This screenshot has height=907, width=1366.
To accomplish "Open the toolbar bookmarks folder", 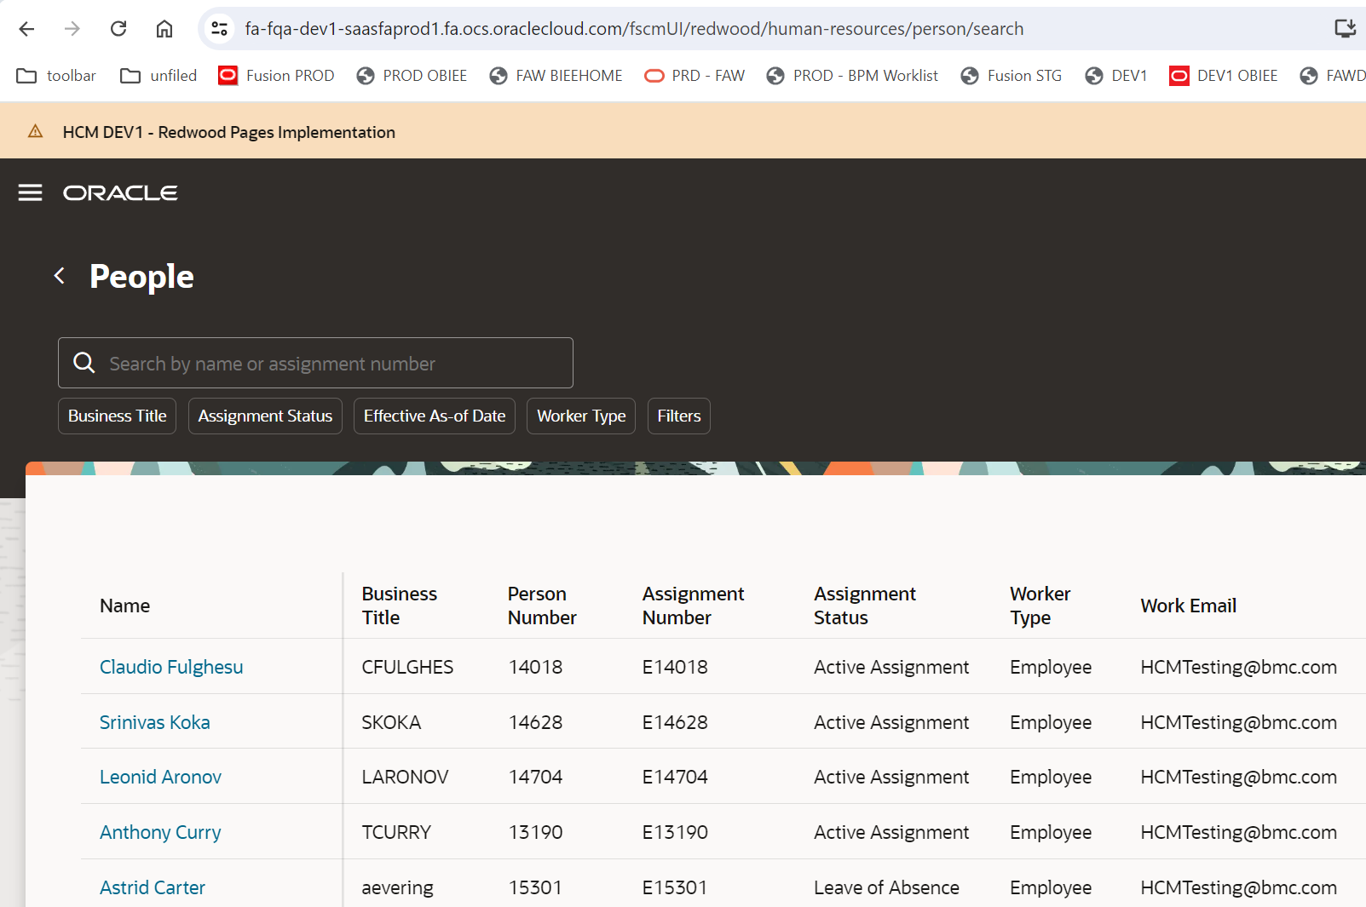I will click(x=55, y=75).
